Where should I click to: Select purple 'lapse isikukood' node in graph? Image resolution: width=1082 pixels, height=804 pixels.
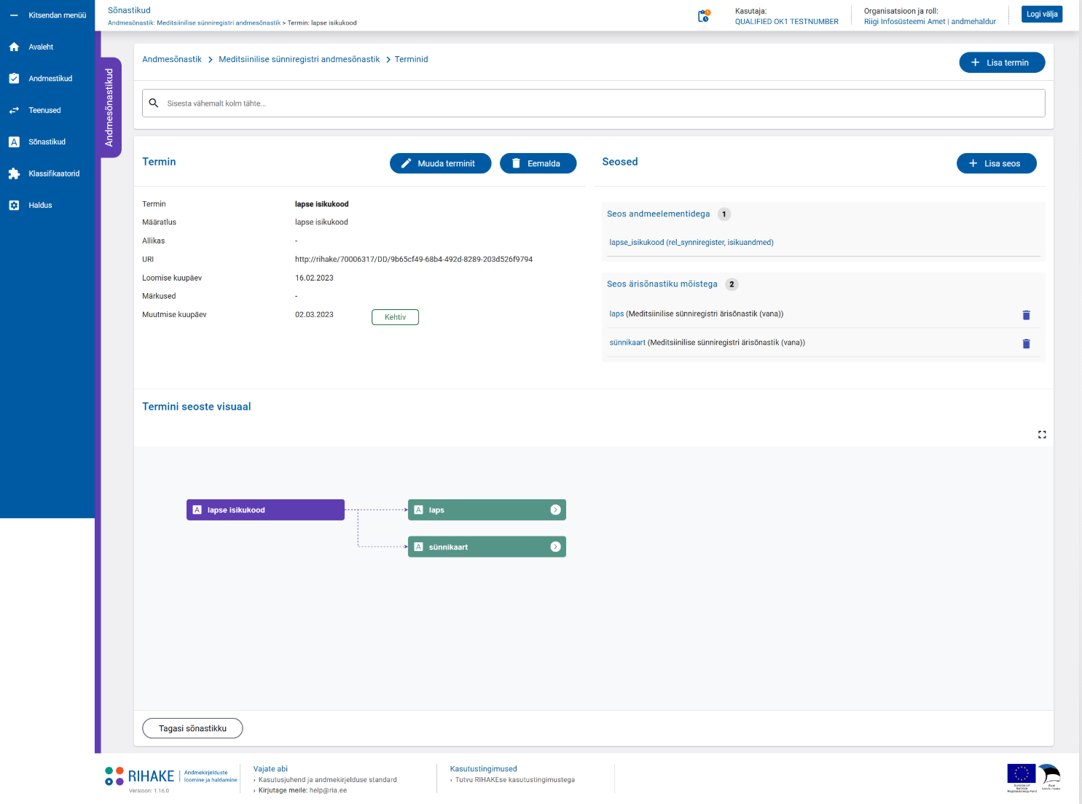[265, 510]
